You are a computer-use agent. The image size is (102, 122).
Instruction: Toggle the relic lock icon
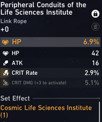(x=95, y=14)
